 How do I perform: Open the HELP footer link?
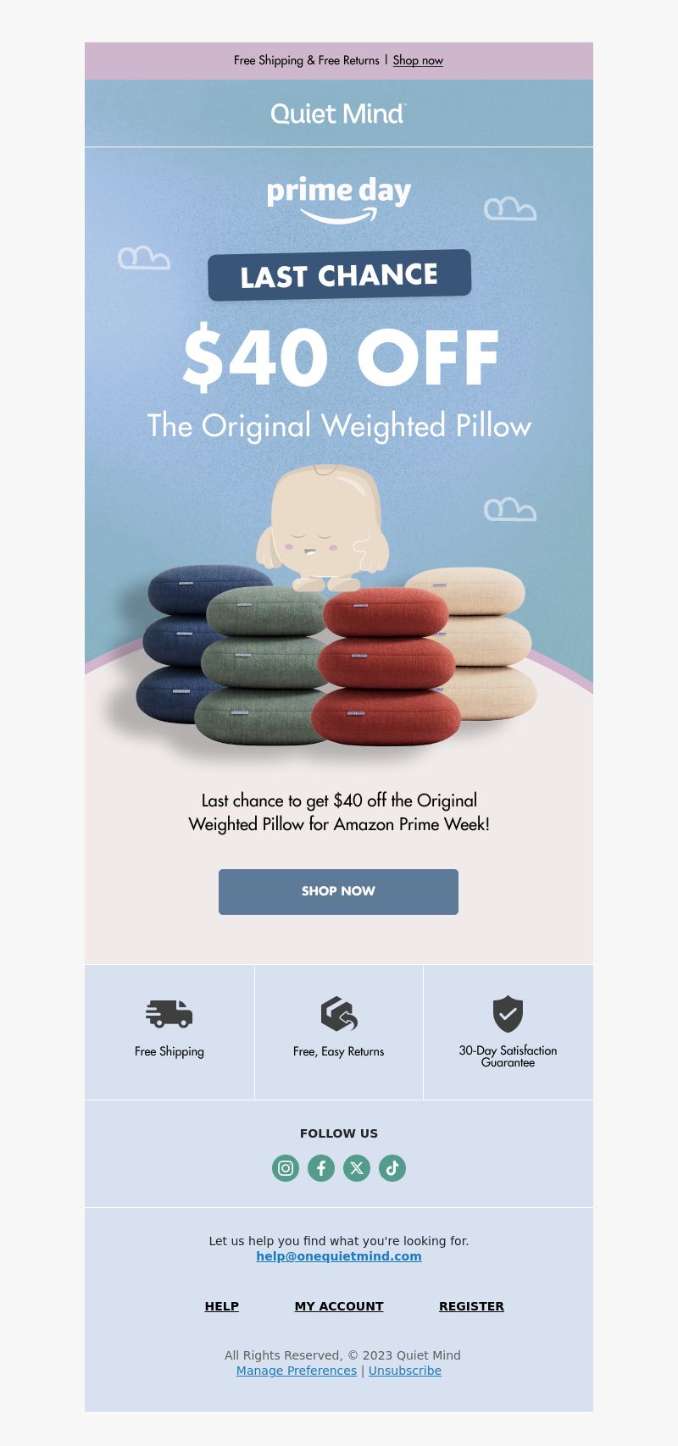(222, 1306)
